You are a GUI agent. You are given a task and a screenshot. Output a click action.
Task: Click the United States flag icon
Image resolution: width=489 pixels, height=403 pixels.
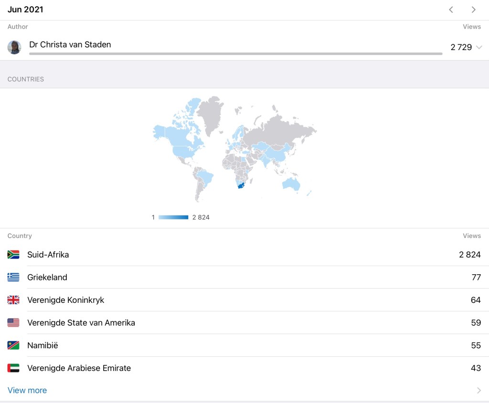click(13, 323)
